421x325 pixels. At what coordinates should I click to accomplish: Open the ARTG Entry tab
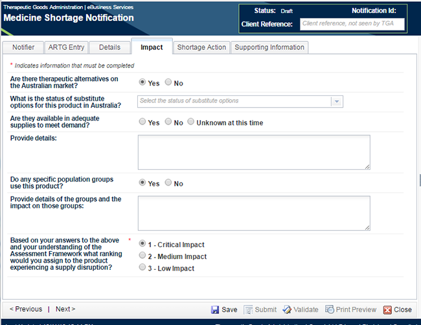(66, 47)
